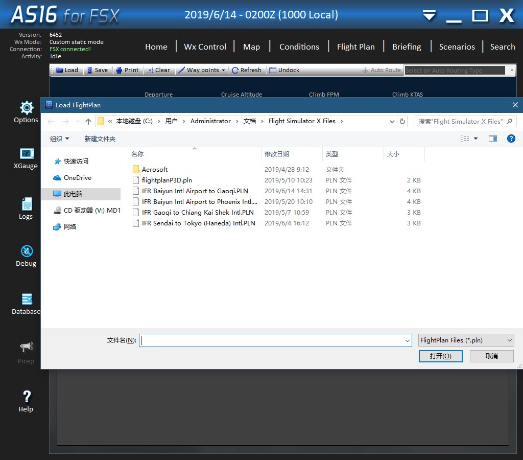The height and width of the screenshot is (460, 523).
Task: Open the Scenarios menu
Action: pos(457,47)
